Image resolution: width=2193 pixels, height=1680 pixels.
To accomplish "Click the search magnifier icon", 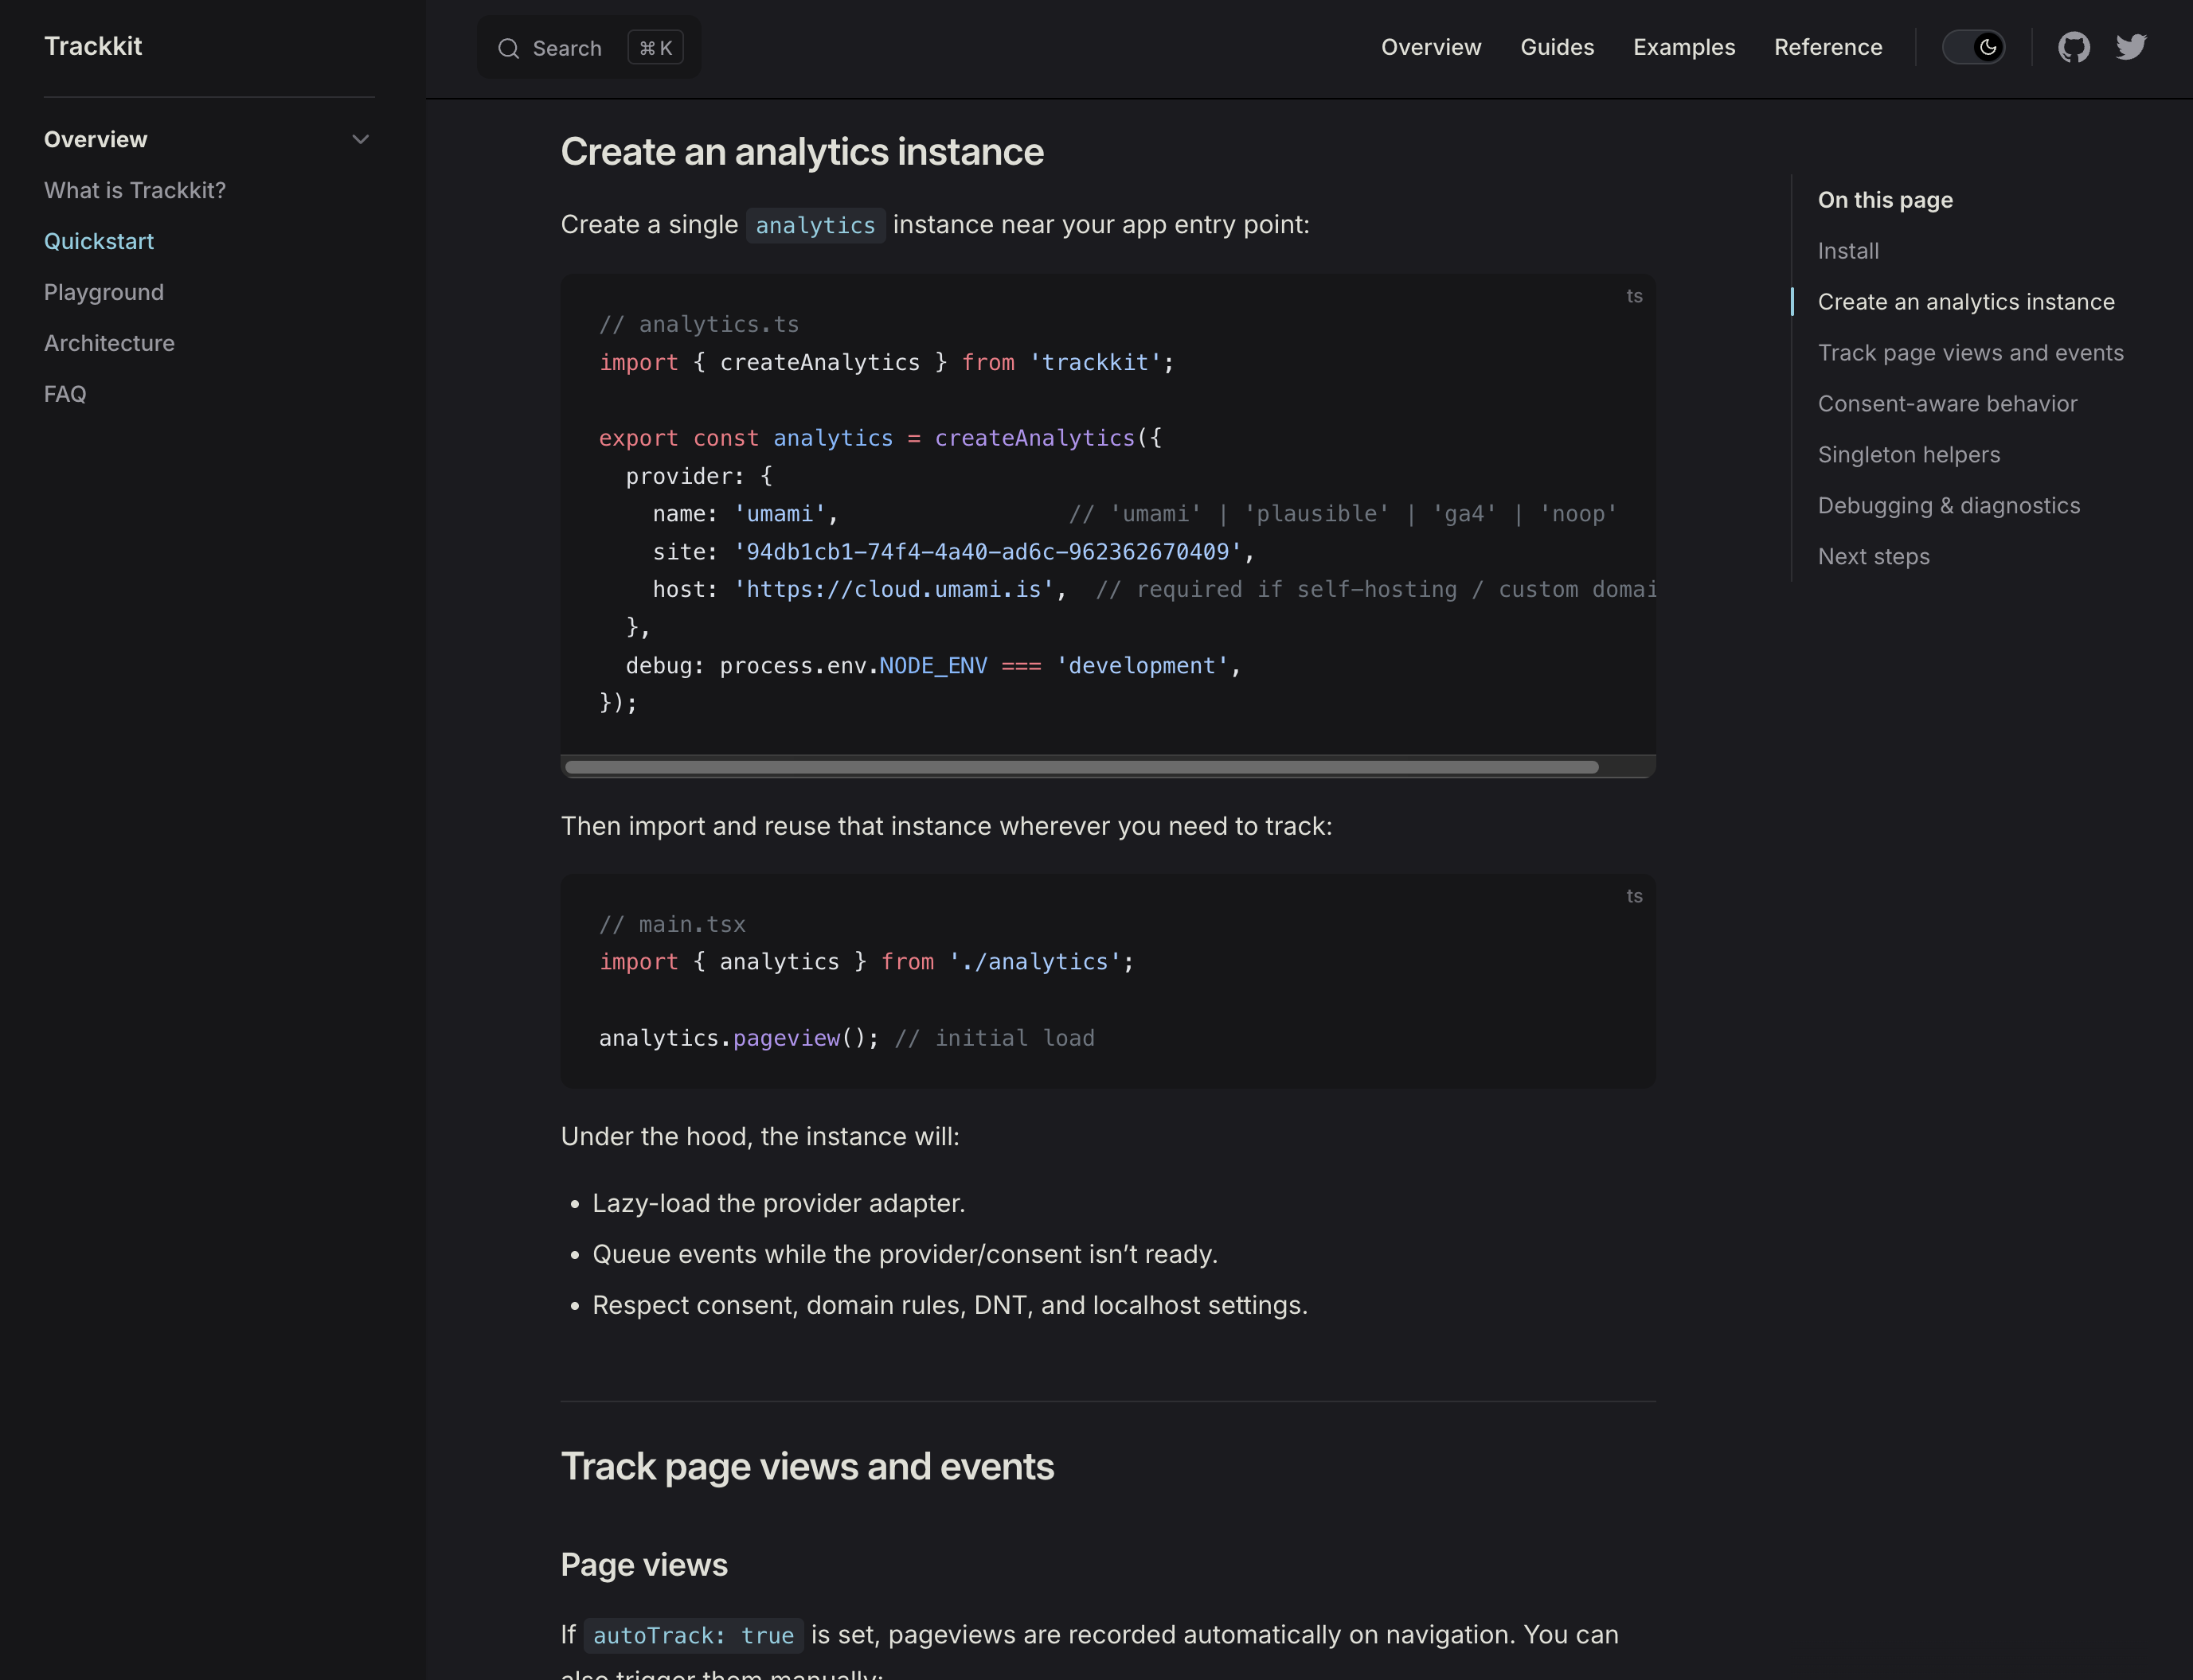I will (x=508, y=48).
